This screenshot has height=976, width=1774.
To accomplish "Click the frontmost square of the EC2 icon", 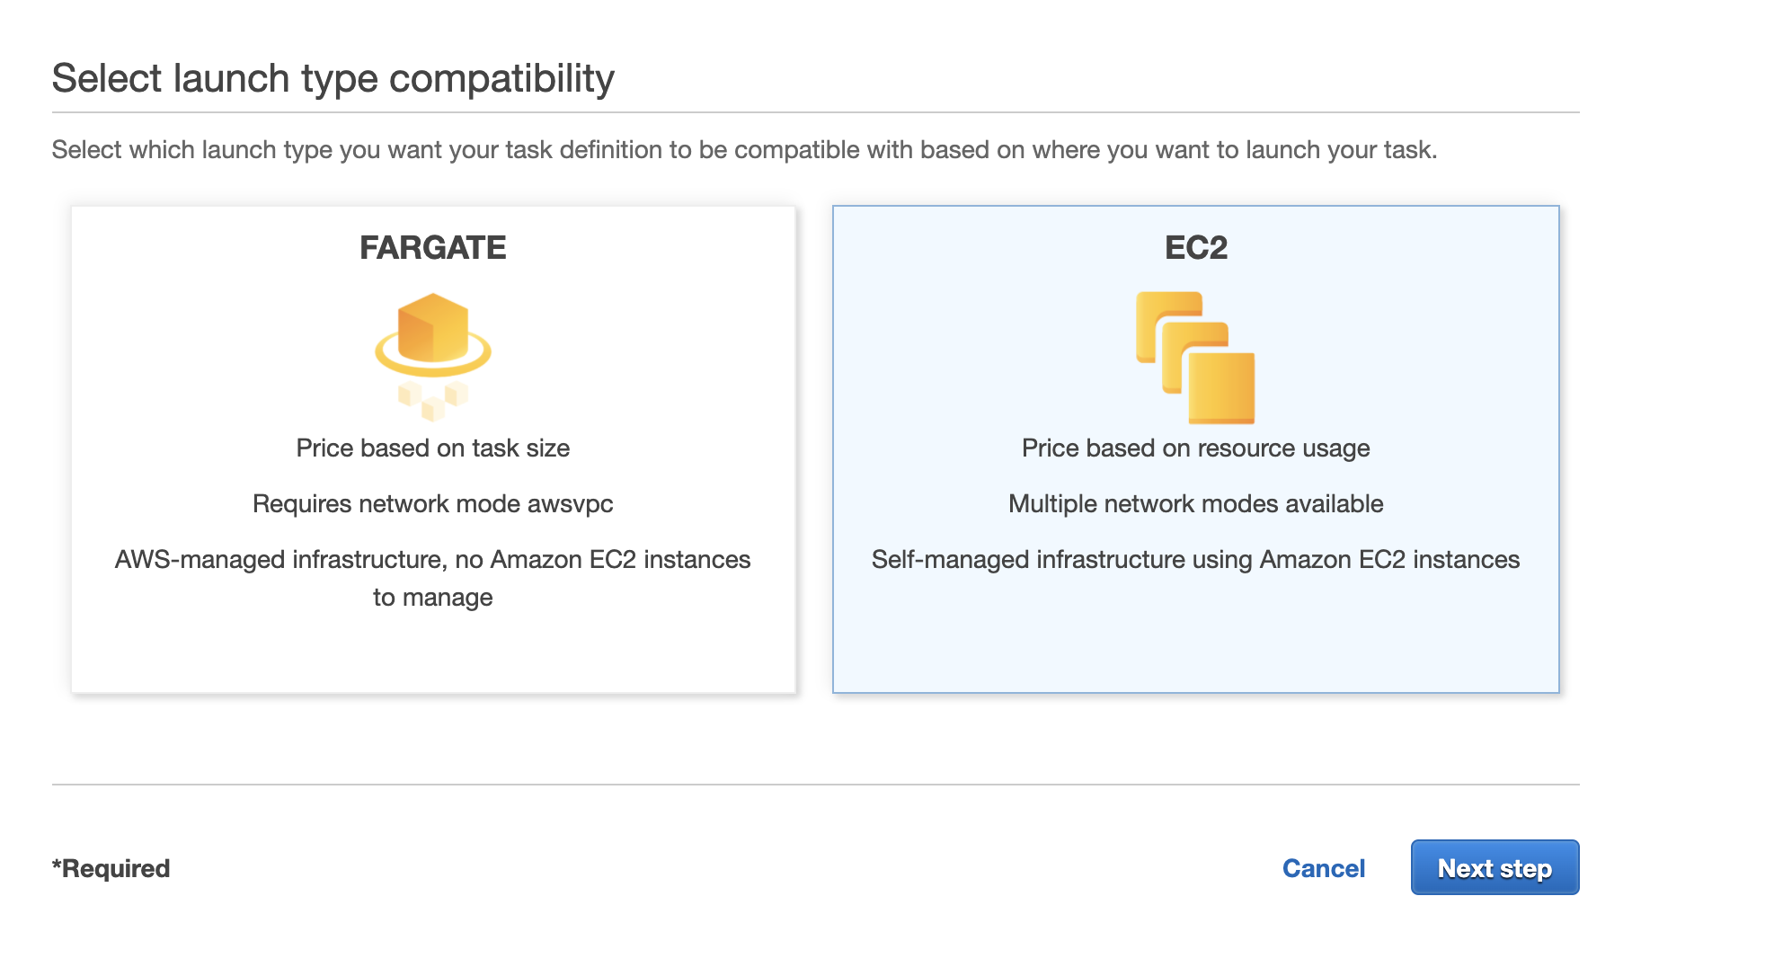I will [x=1222, y=386].
